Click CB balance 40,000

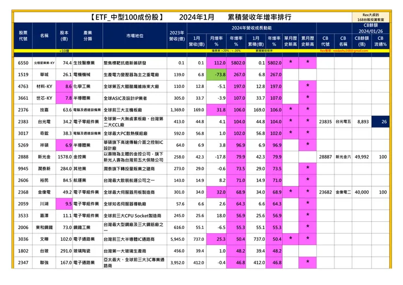[362, 192]
